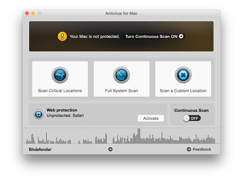Click the Full System Scan radar icon

click(x=122, y=75)
